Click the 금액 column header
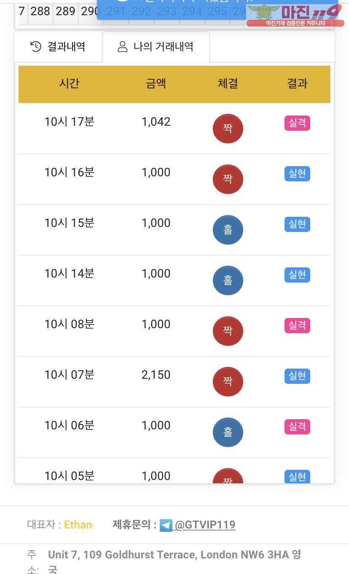The height and width of the screenshot is (574, 349). pyautogui.click(x=156, y=84)
